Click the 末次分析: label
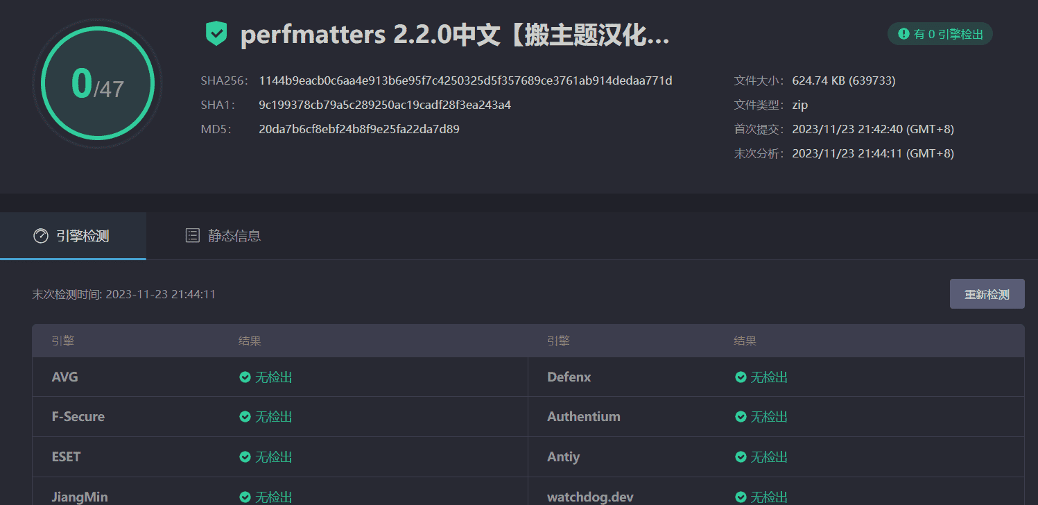1038x505 pixels. 760,153
